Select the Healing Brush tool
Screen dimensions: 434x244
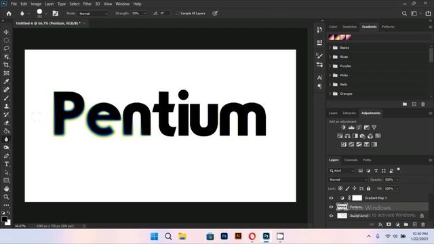[6, 90]
